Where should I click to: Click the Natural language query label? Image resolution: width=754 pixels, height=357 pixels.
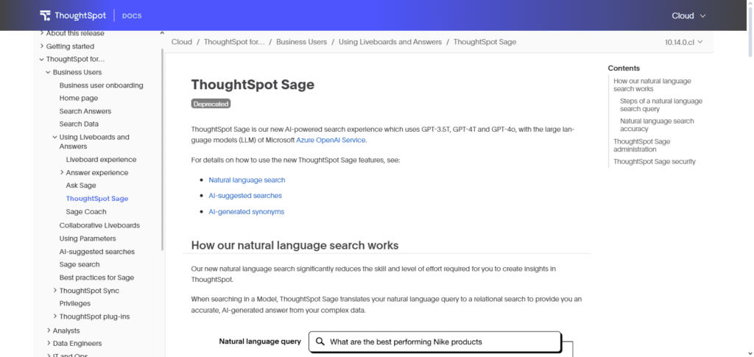click(x=260, y=342)
